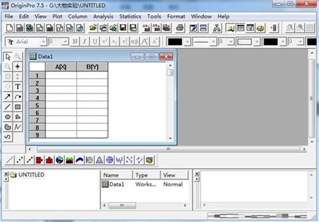The width and height of the screenshot is (319, 222).
Task: Toggle Bold text formatting
Action: (x=75, y=41)
